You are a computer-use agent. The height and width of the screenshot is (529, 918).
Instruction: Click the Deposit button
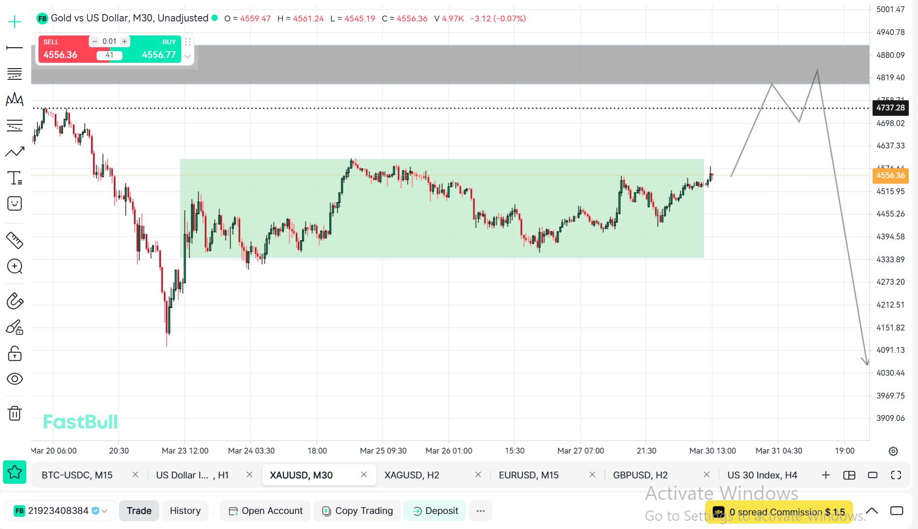click(435, 511)
